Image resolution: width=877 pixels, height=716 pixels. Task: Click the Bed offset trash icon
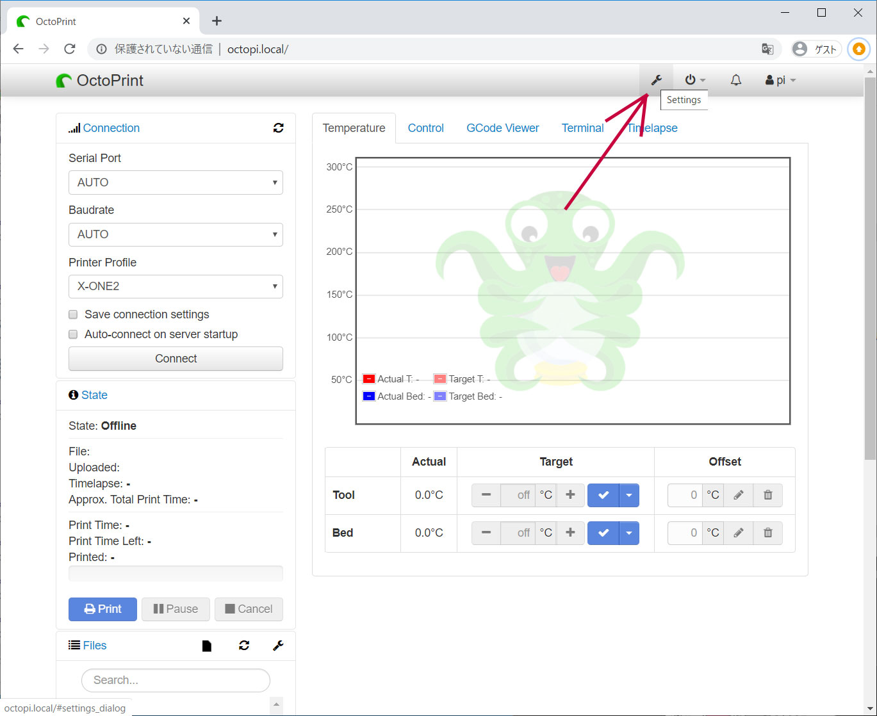tap(768, 533)
